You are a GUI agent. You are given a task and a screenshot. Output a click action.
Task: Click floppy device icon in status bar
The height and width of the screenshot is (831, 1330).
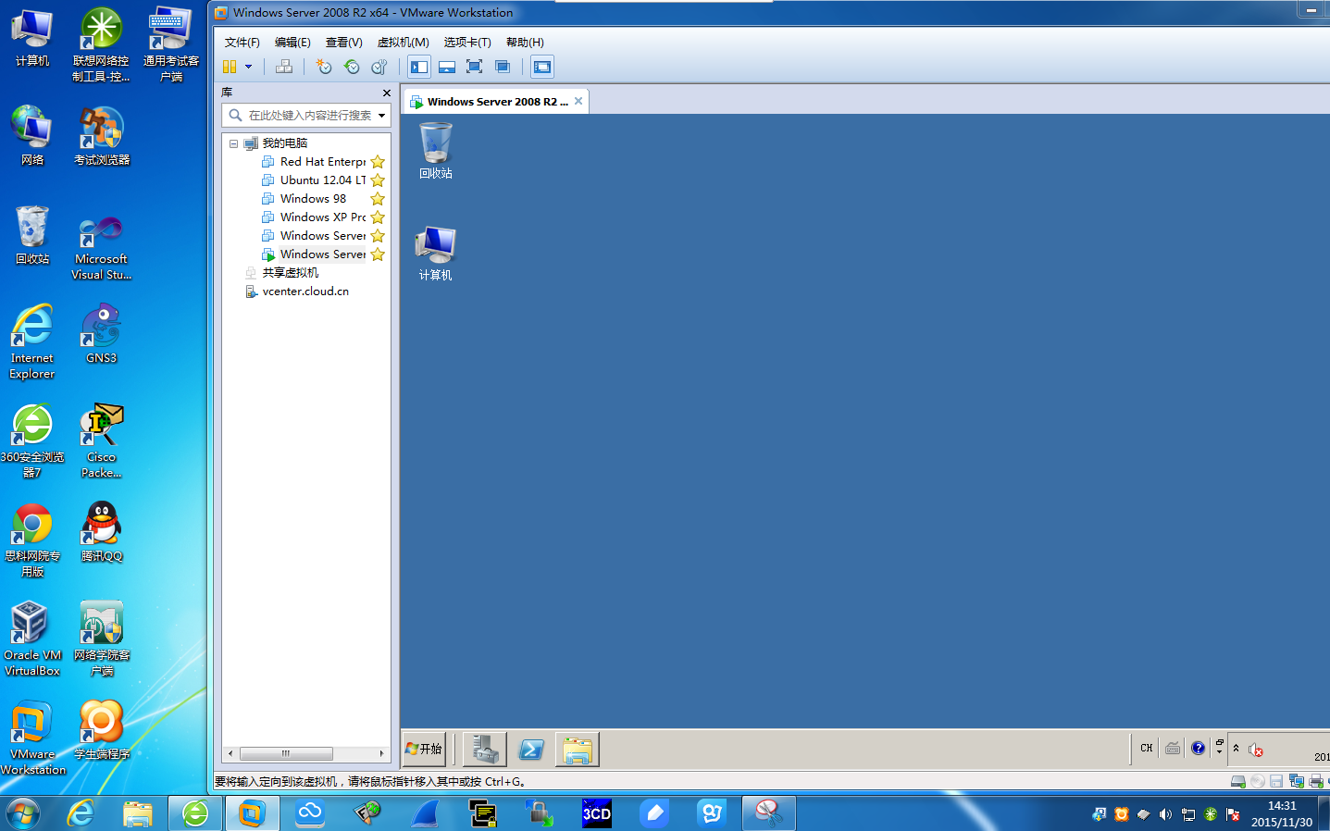1276,781
